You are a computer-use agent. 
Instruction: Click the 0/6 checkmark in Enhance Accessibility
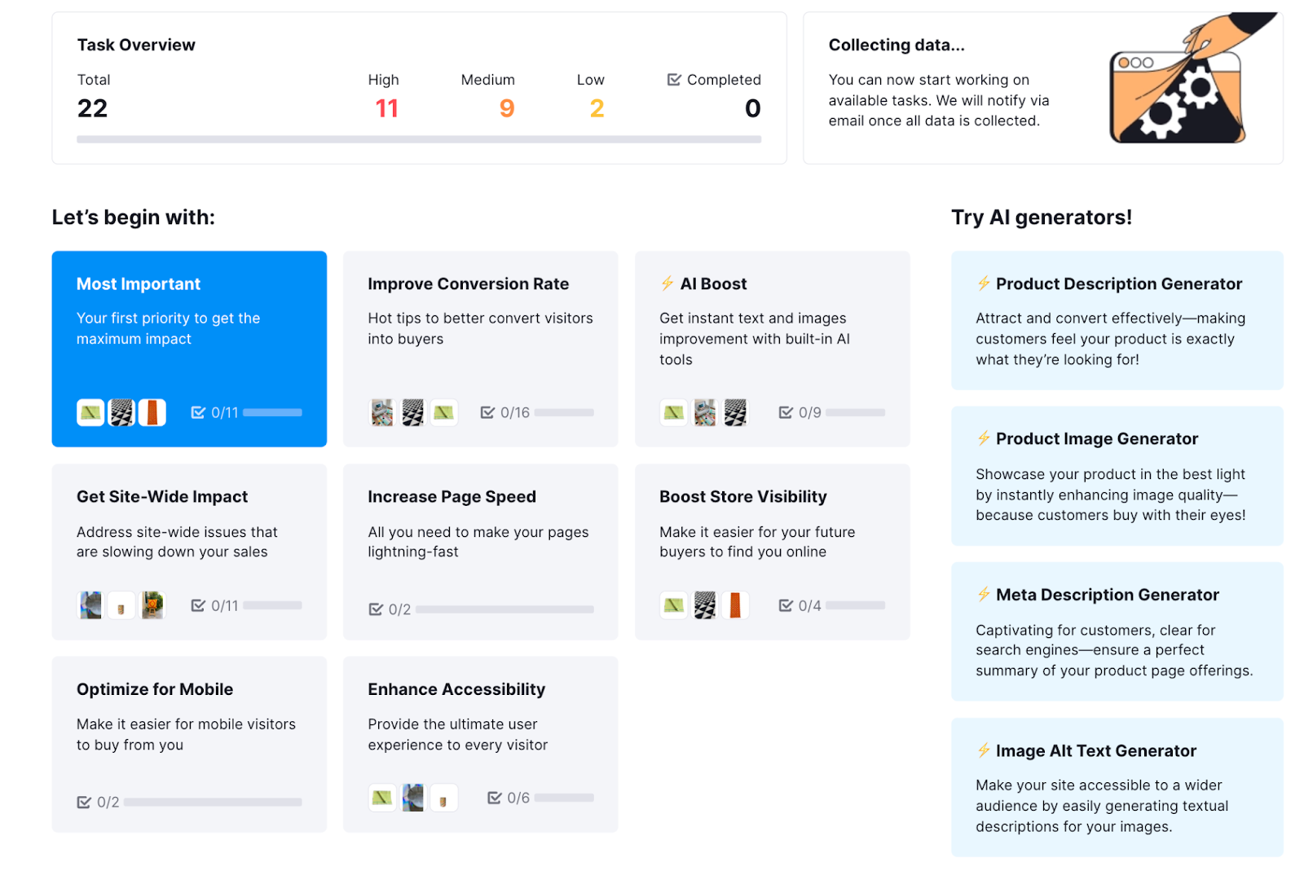click(495, 798)
